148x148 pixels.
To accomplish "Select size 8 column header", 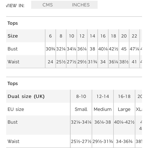I will 61,36.
